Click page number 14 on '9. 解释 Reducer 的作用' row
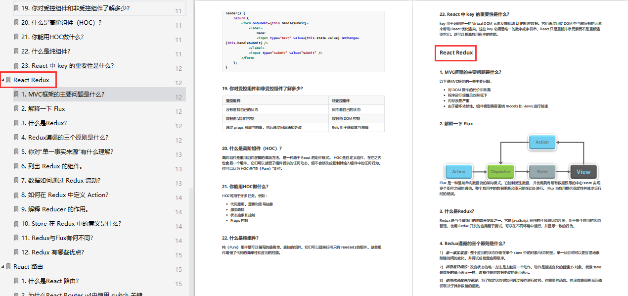 179,212
